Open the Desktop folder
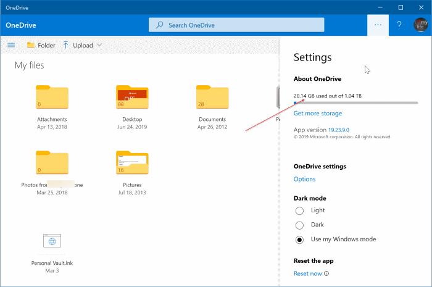Viewport: 432px width, 287px height. tap(132, 97)
